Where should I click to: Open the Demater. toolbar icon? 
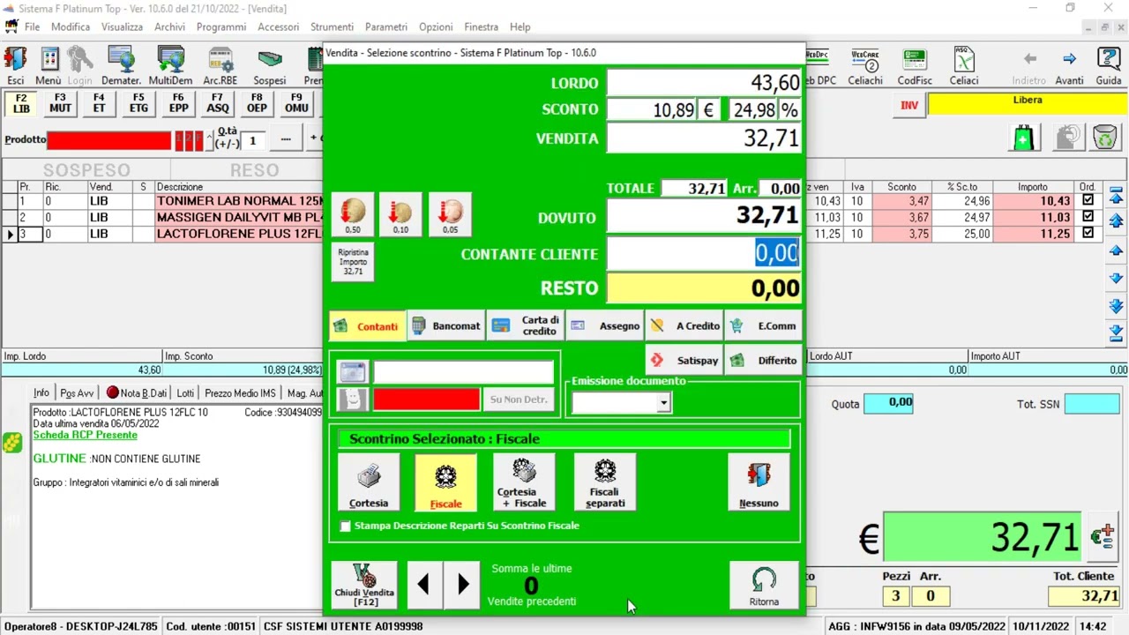pyautogui.click(x=121, y=66)
